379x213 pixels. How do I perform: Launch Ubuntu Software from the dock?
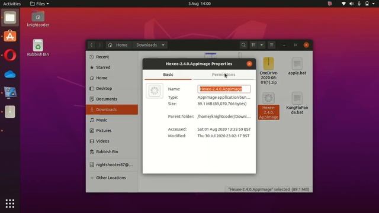(x=10, y=36)
